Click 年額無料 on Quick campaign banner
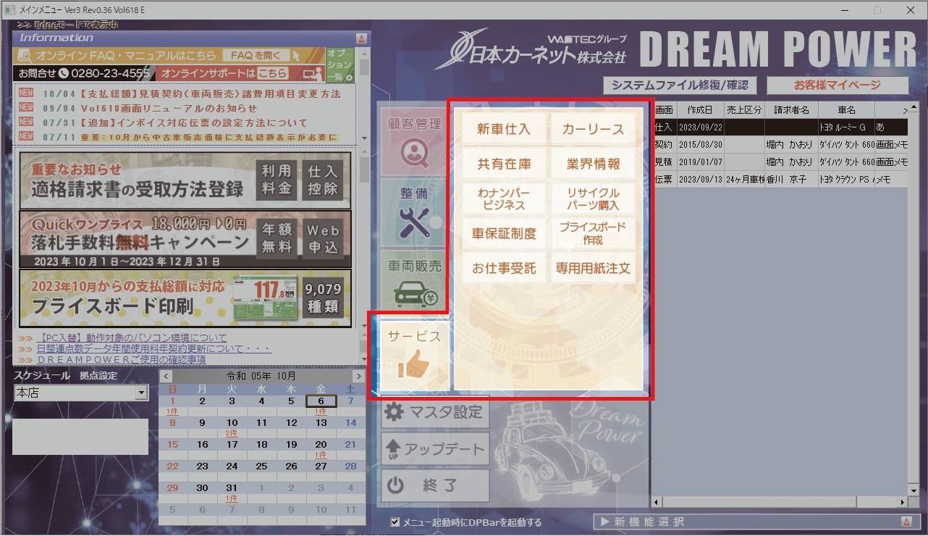Image resolution: width=928 pixels, height=536 pixels. tap(277, 238)
